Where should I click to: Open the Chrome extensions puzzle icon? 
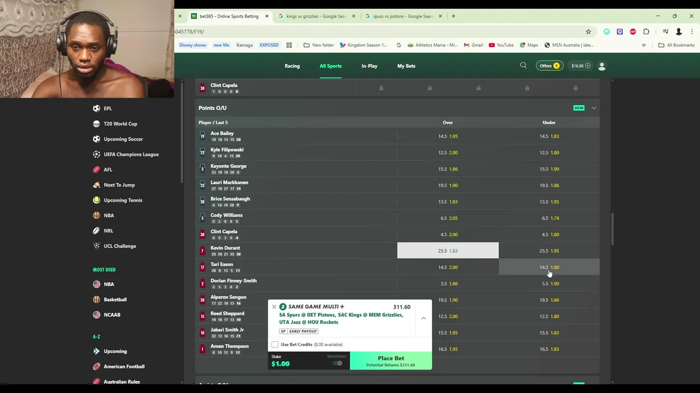pos(646,32)
